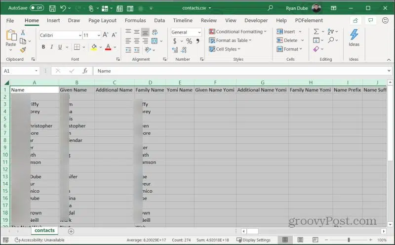This screenshot has width=395, height=245.
Task: Open the font size dropdown showing 11
Action: (99, 35)
